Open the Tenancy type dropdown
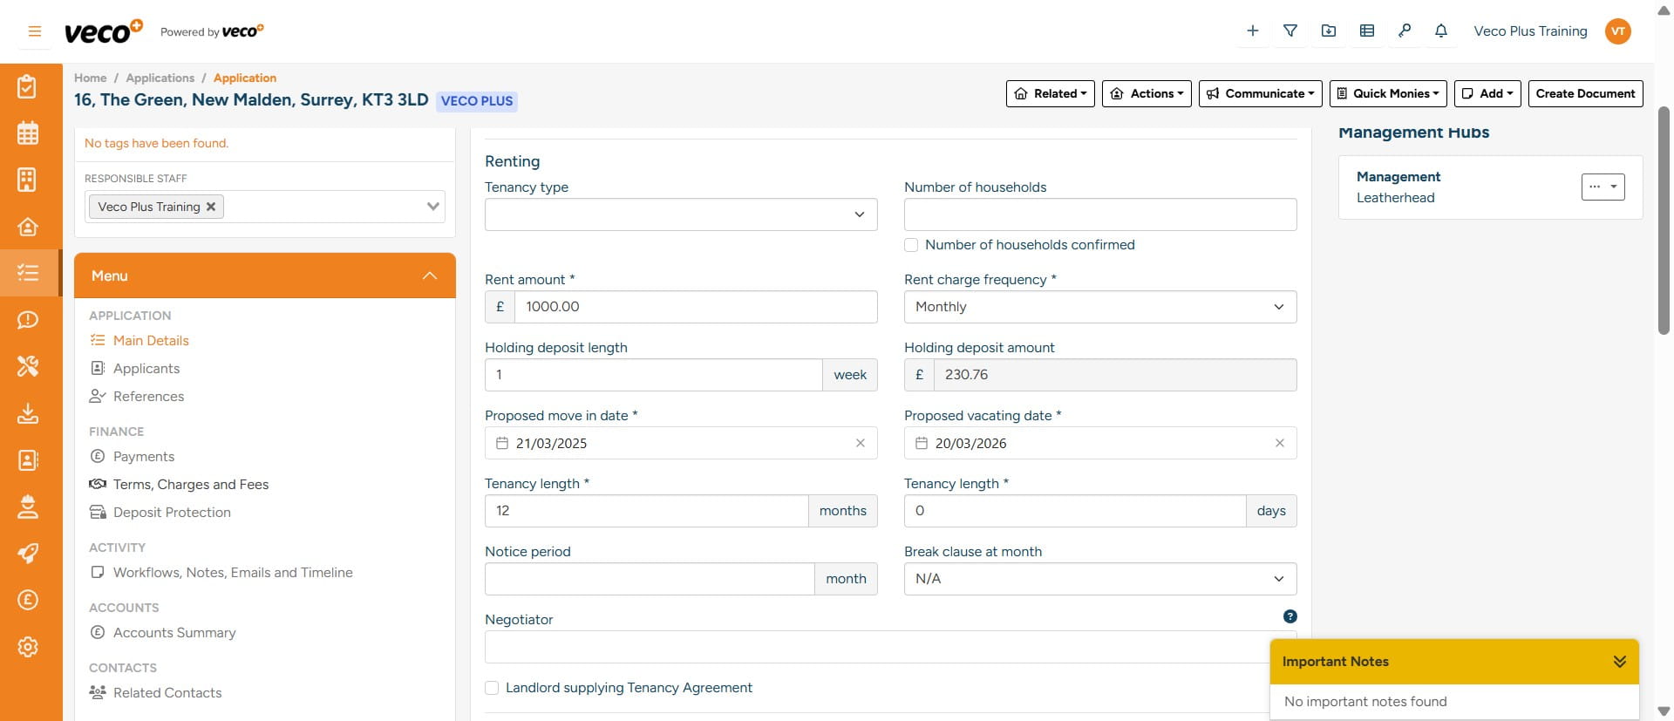The width and height of the screenshot is (1674, 721). pyautogui.click(x=680, y=214)
